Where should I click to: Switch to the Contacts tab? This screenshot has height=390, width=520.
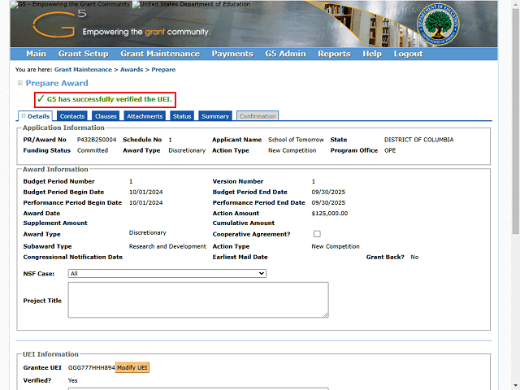(72, 116)
